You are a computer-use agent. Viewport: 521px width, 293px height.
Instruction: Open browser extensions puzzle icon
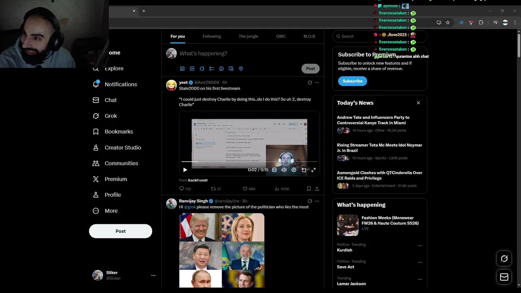click(x=481, y=23)
